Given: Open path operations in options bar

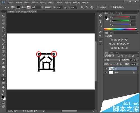Looking at the screenshot, I should pos(82,7).
